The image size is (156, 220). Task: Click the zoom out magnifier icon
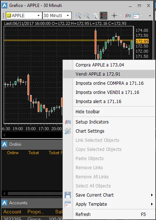tap(87, 16)
